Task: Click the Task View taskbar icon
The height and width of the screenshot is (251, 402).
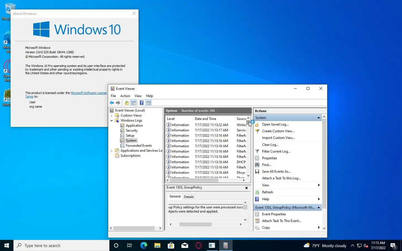Action: point(130,245)
